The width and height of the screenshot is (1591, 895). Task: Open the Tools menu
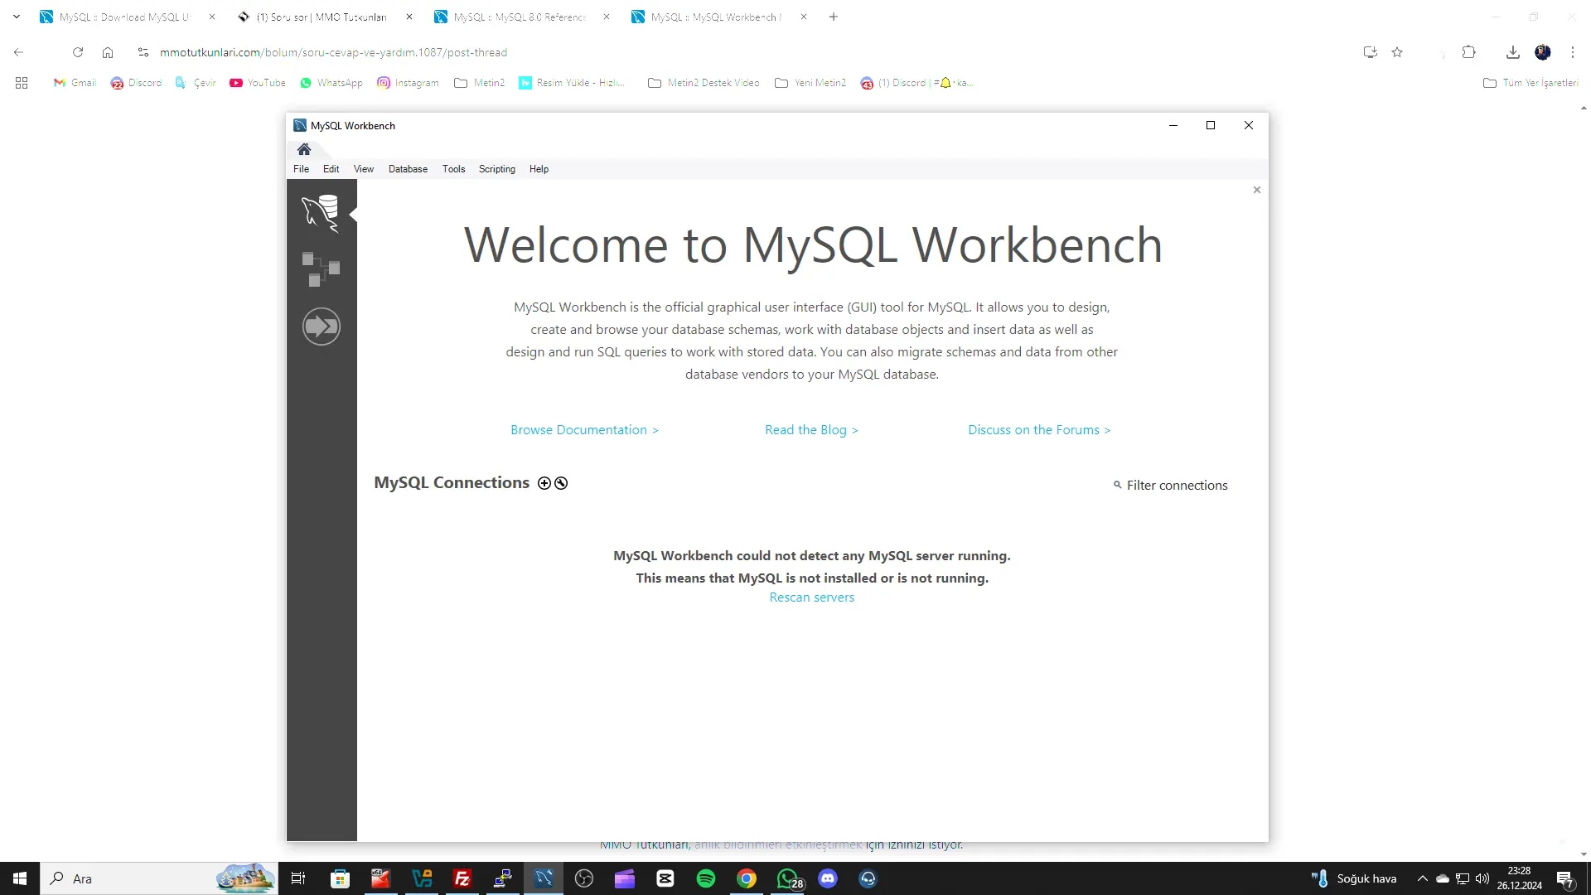[453, 169]
